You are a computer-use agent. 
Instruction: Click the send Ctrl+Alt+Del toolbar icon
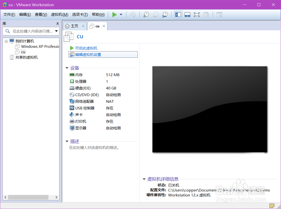tap(133, 15)
